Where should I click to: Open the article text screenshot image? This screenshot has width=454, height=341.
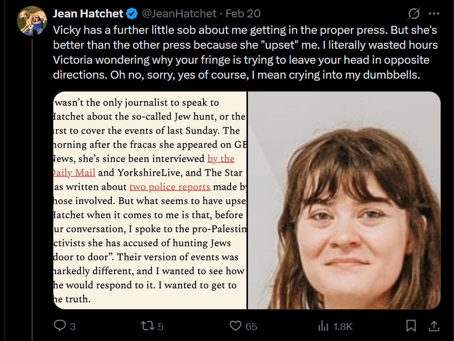click(x=150, y=200)
